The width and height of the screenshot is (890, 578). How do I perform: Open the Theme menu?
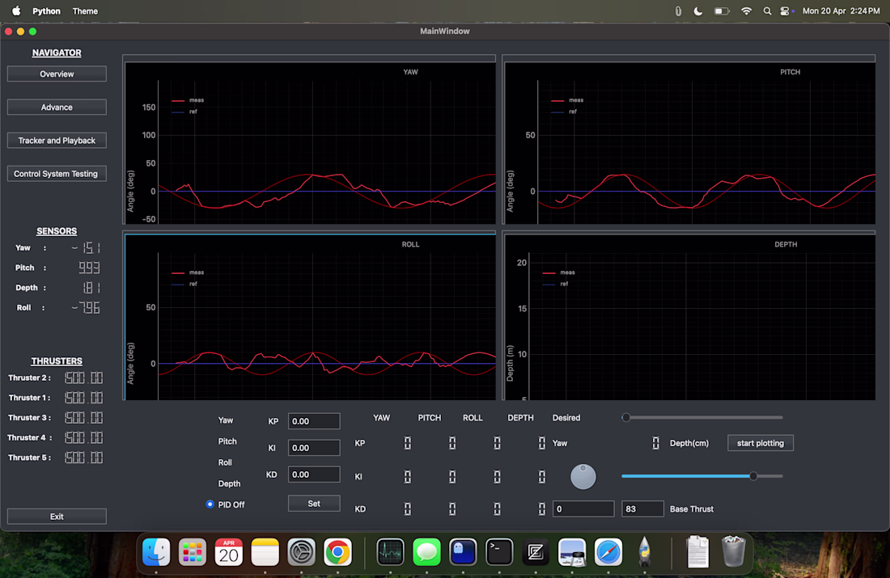(x=85, y=11)
